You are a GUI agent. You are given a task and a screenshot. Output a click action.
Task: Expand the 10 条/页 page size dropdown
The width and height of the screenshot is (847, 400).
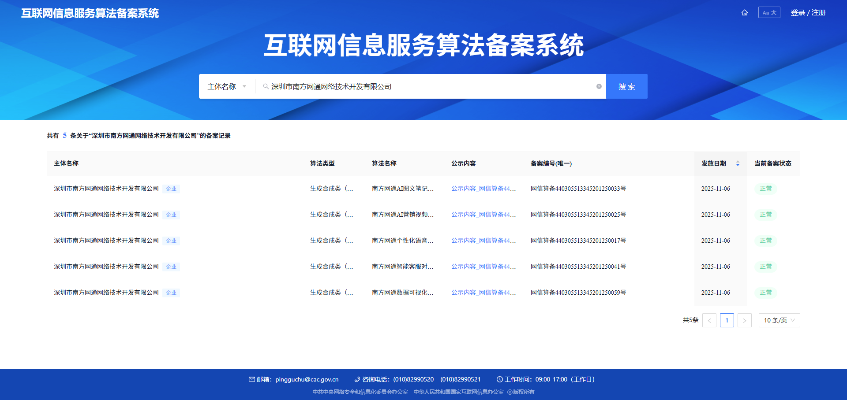779,320
